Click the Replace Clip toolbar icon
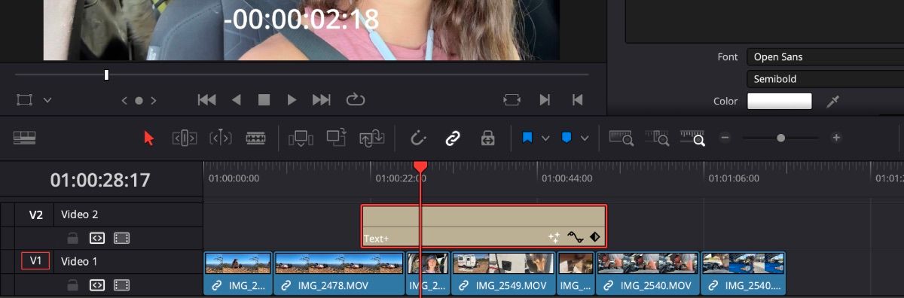 click(x=373, y=138)
